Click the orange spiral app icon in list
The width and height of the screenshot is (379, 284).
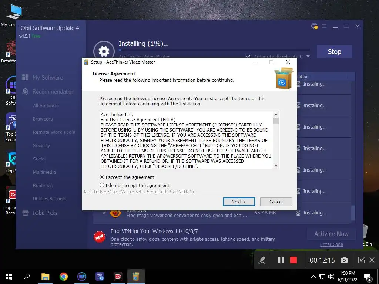click(x=115, y=213)
